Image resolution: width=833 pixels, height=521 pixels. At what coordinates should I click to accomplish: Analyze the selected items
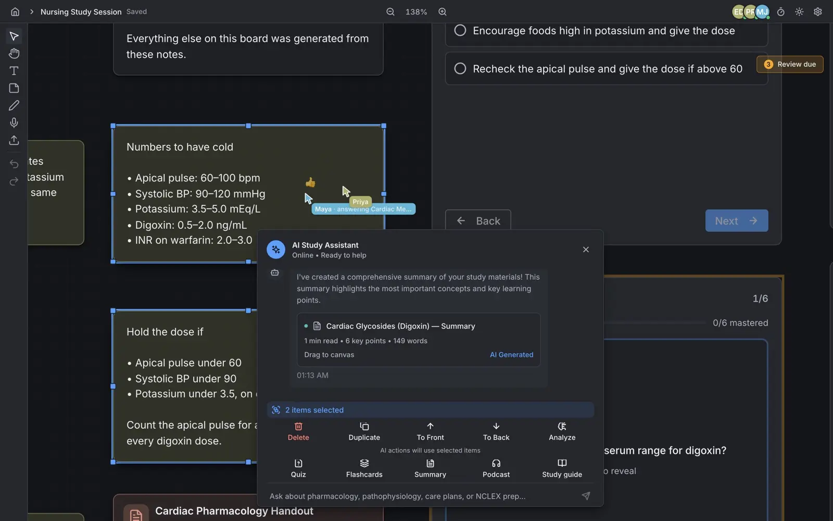pyautogui.click(x=562, y=432)
